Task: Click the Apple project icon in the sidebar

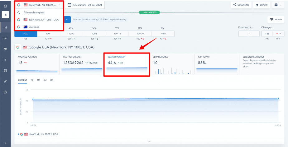Action: (5, 15)
